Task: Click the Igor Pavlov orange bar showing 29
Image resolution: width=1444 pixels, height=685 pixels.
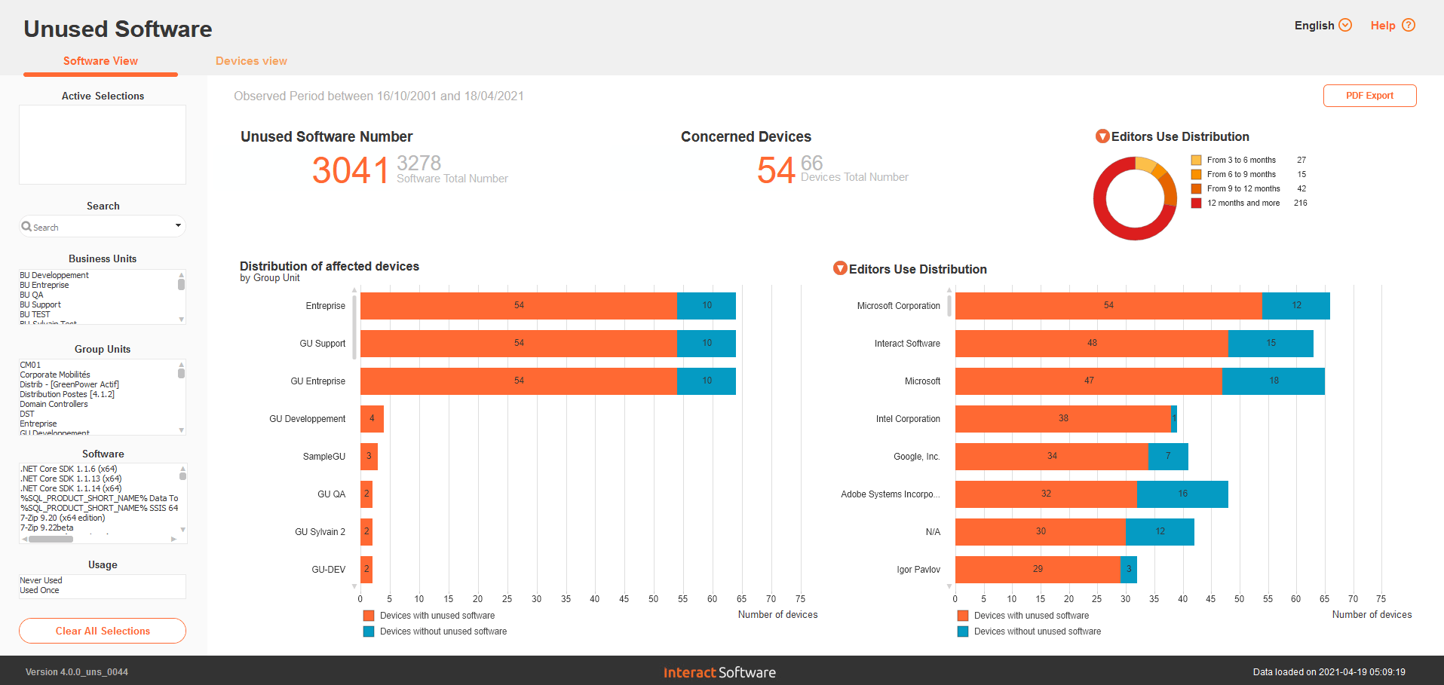Action: pyautogui.click(x=1038, y=569)
